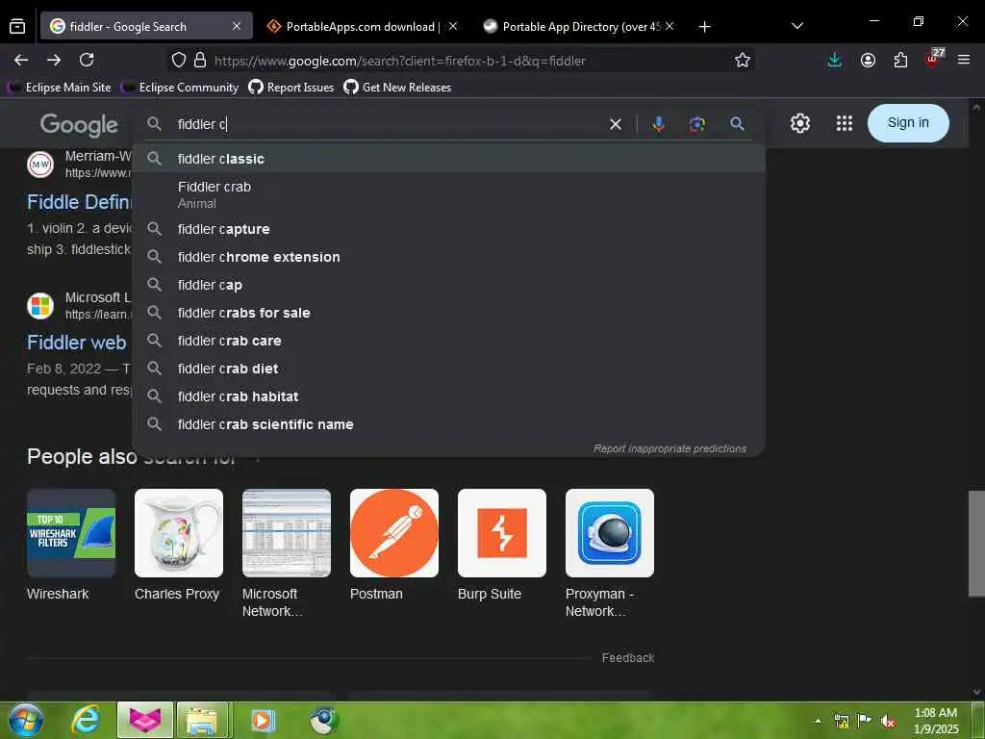Open the Fiddle Definition result link
Image resolution: width=985 pixels, height=739 pixels.
click(79, 202)
